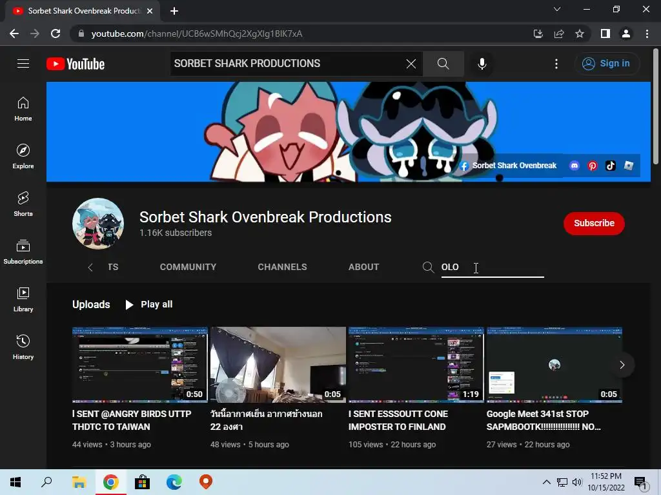Open Windows taskbar search

pyautogui.click(x=46, y=482)
